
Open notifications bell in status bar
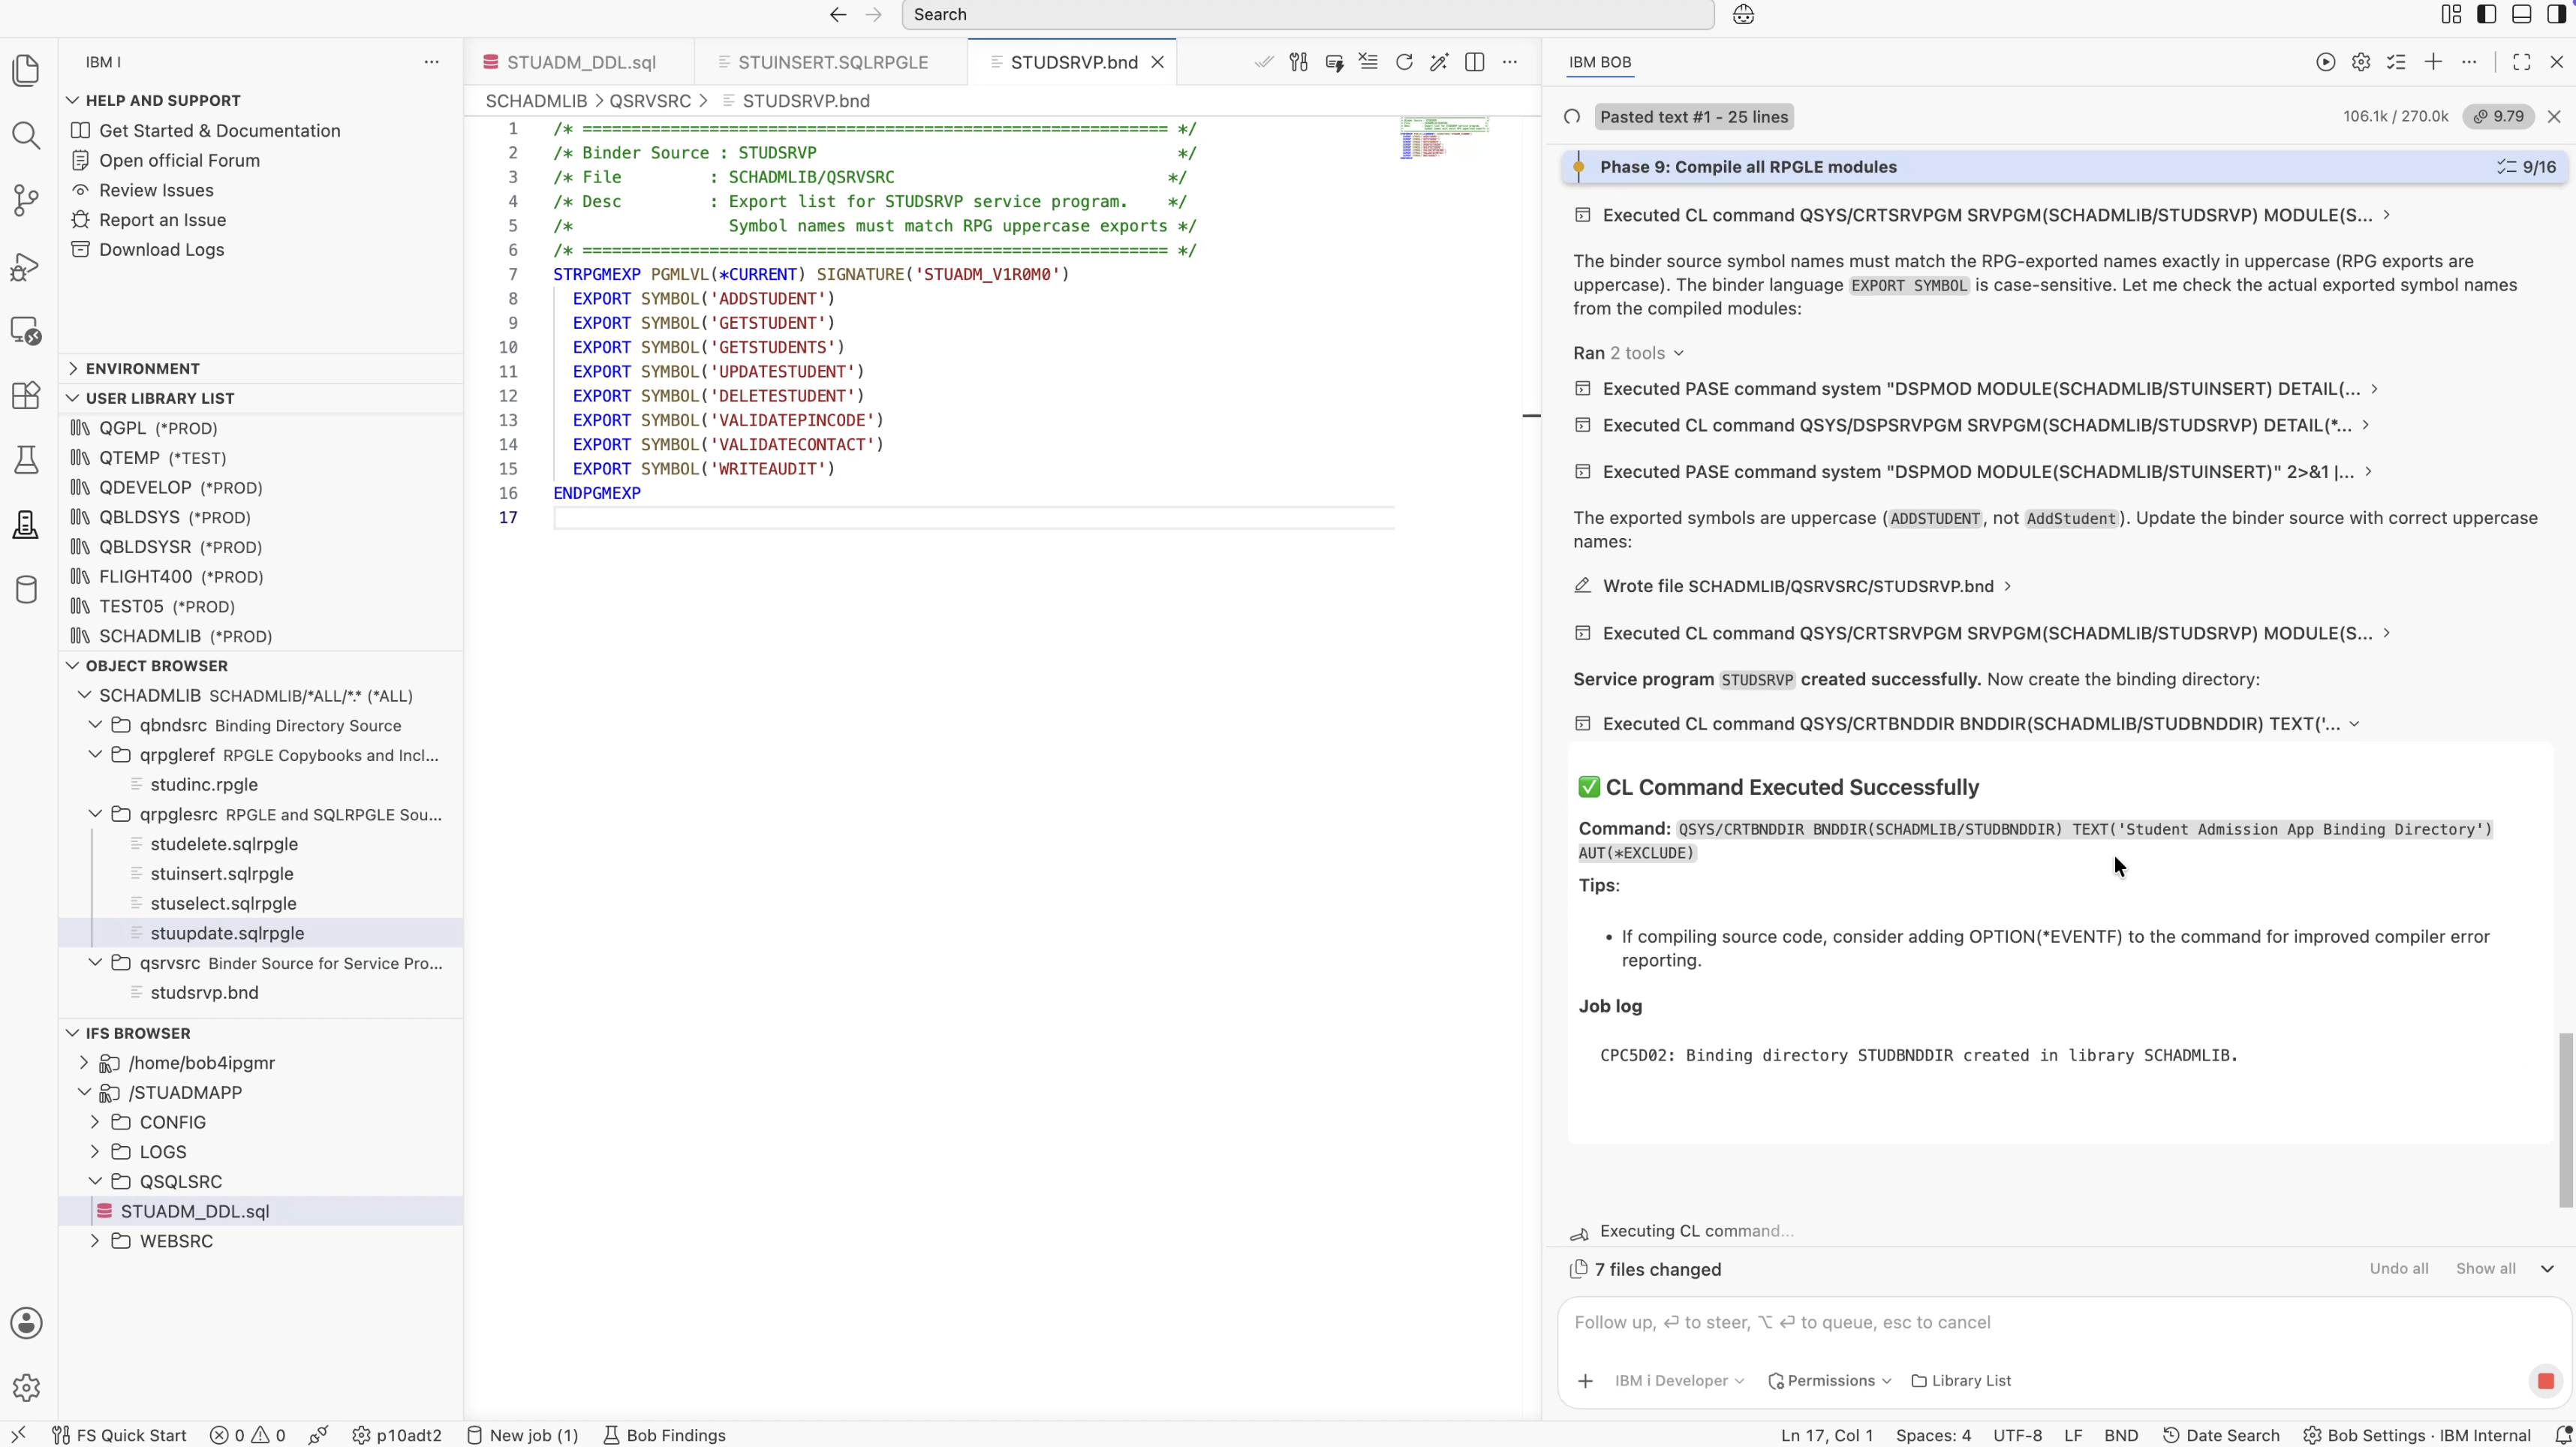click(2562, 1435)
